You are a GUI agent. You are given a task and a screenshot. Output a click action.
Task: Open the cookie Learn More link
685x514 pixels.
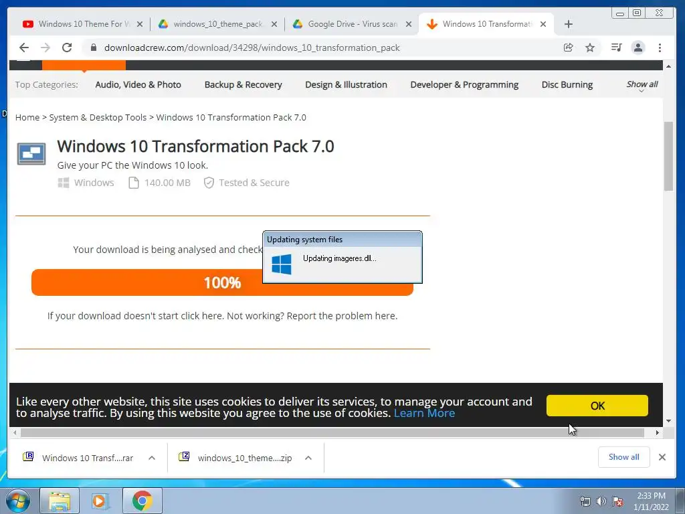(x=424, y=413)
